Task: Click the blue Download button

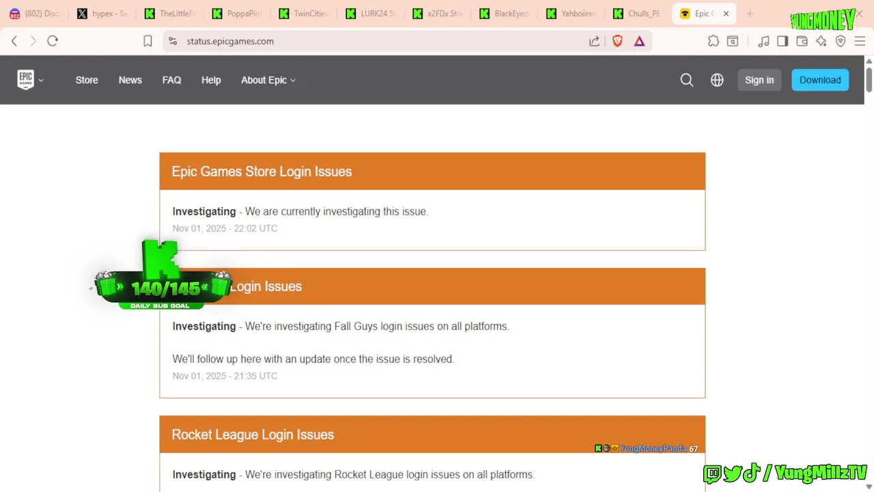Action: click(x=820, y=80)
